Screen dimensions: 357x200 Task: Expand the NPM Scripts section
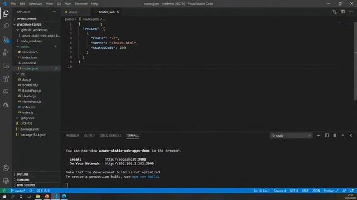36,185
